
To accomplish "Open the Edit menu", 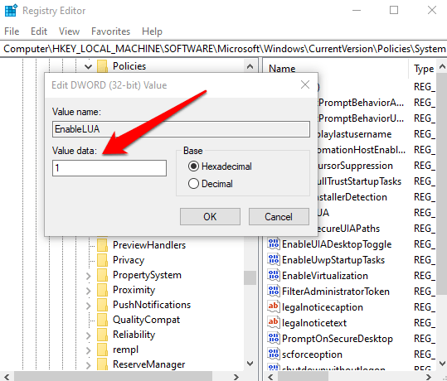I will point(39,31).
